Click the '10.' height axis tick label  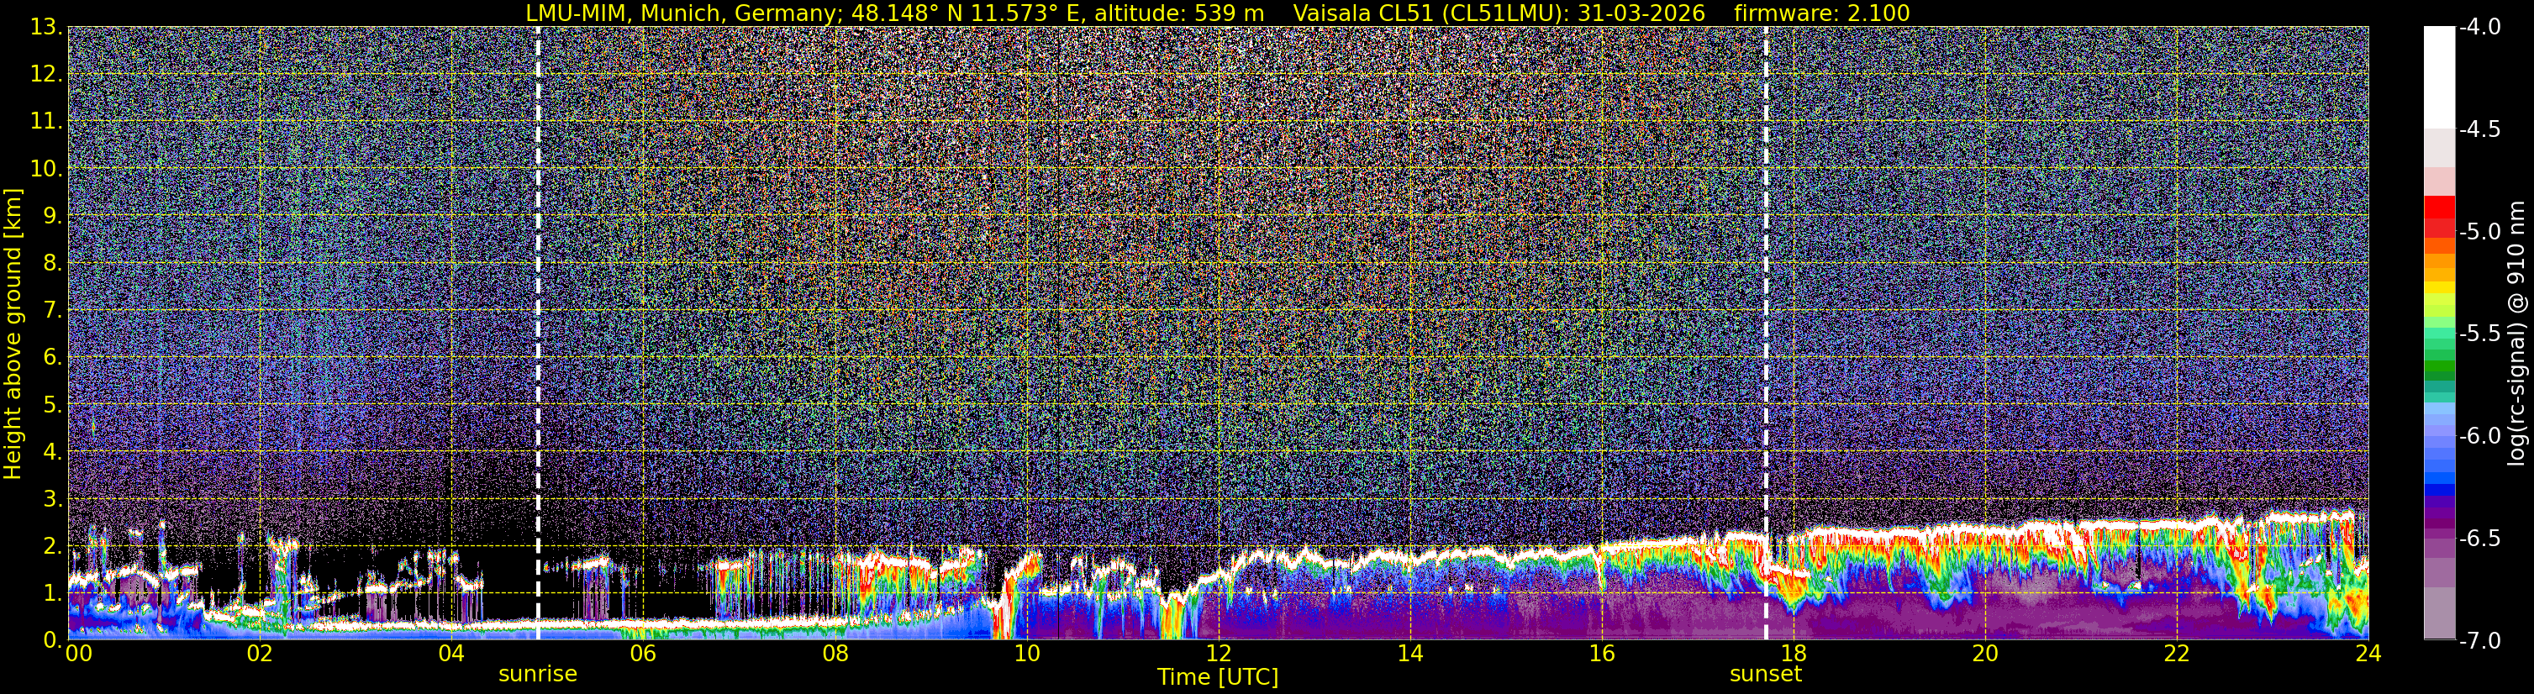click(x=45, y=168)
